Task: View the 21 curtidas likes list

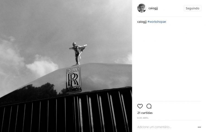Action: click(145, 113)
